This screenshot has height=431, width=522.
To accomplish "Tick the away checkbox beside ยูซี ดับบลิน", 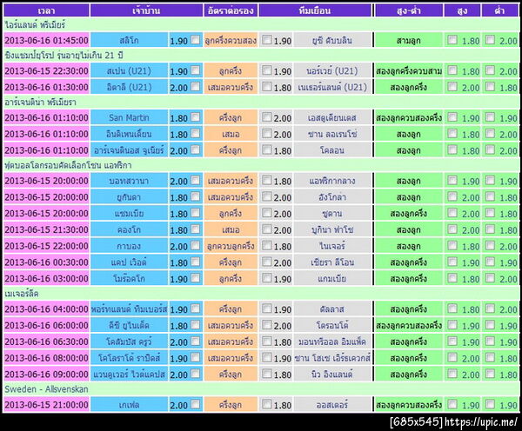I will coord(266,40).
